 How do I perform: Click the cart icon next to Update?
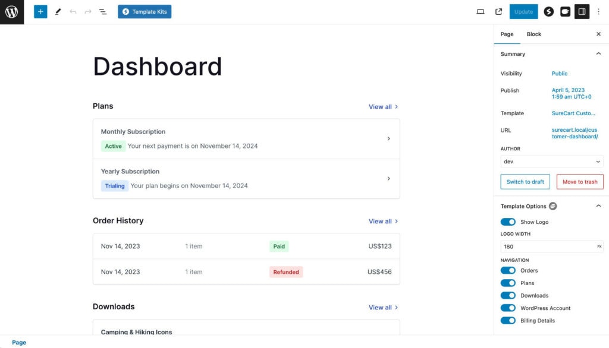click(x=565, y=11)
